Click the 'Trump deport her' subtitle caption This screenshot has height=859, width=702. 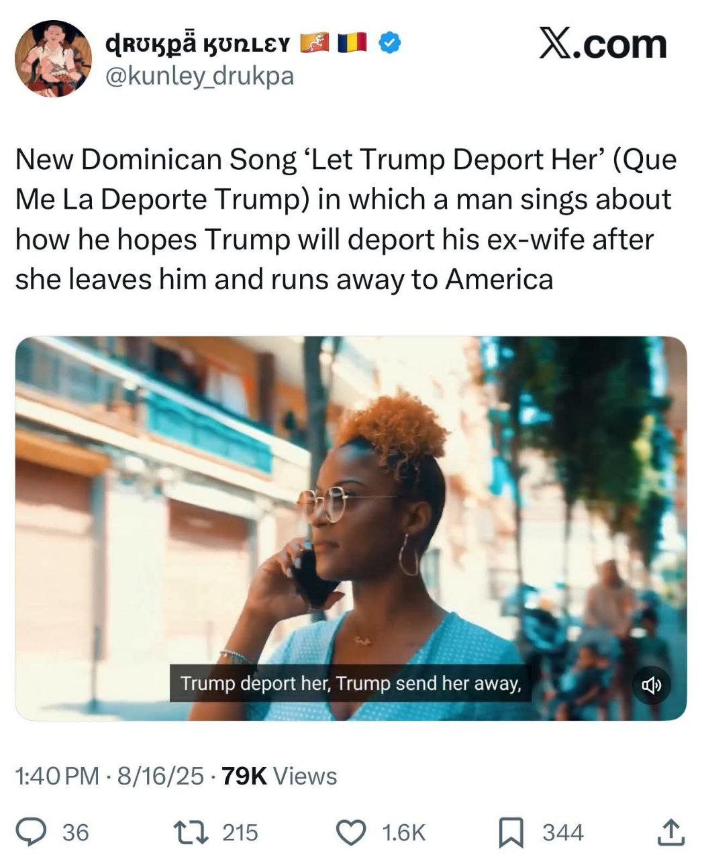point(350,683)
